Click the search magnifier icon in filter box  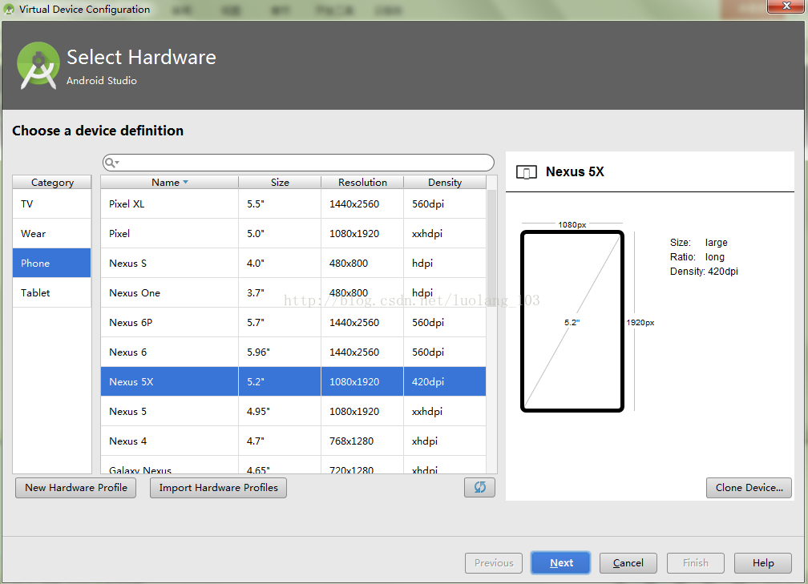pos(111,163)
